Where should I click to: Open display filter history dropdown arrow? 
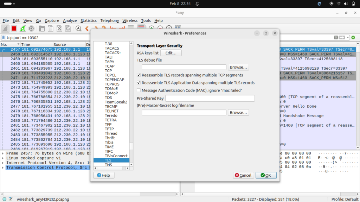coord(348,37)
